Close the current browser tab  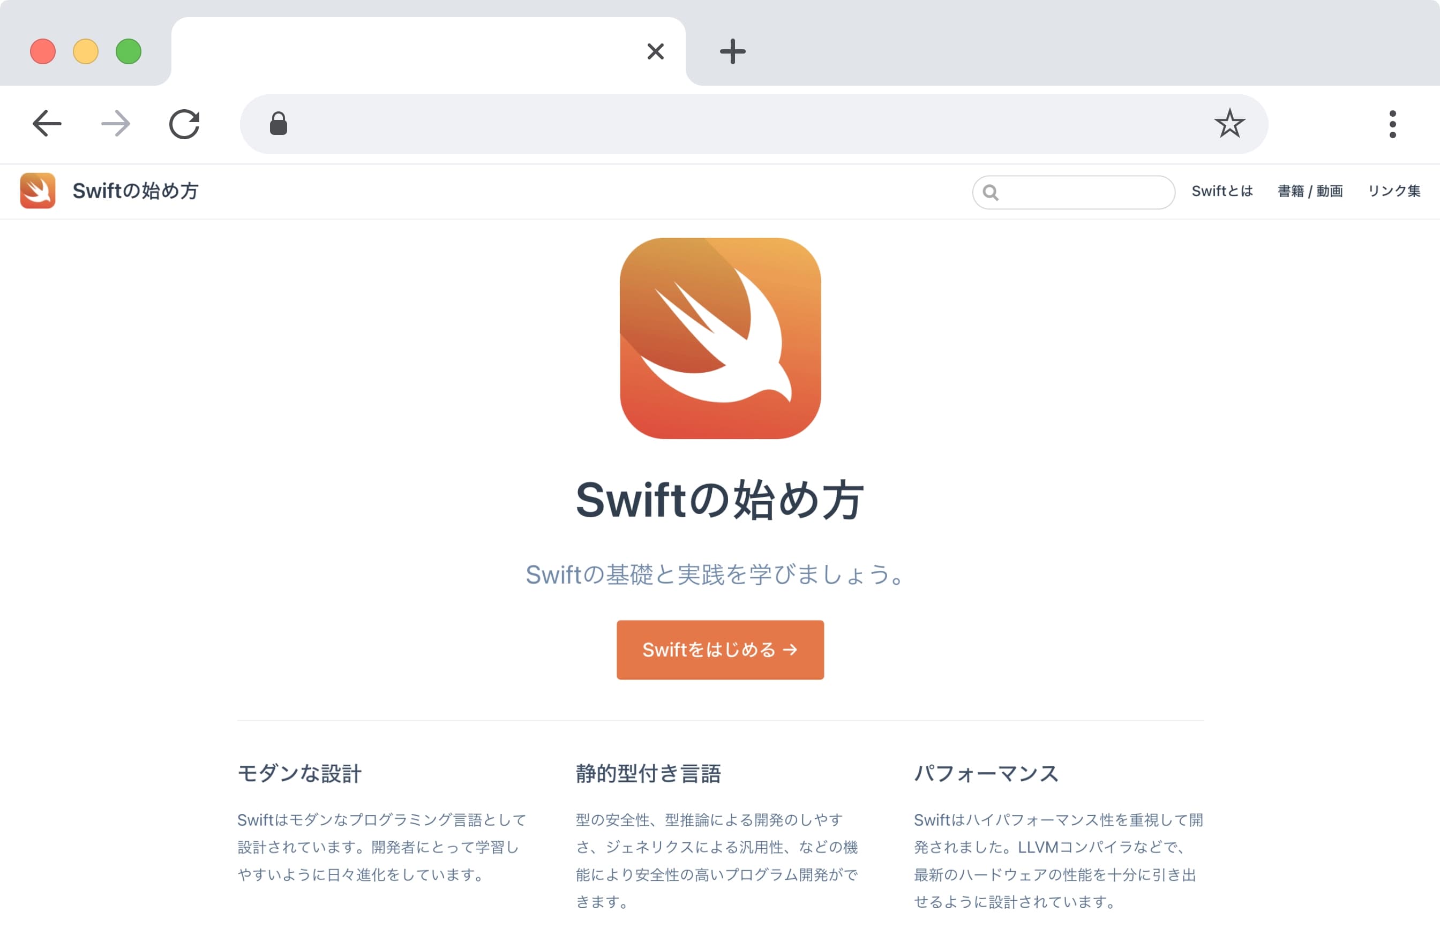point(655,51)
